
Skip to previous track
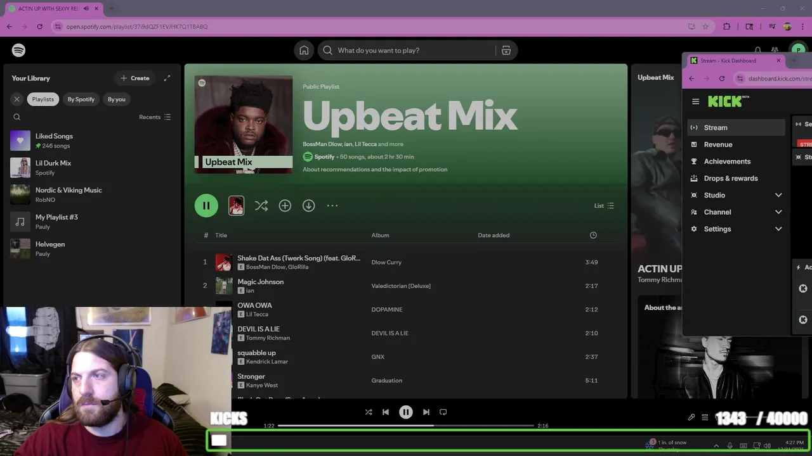coord(385,412)
